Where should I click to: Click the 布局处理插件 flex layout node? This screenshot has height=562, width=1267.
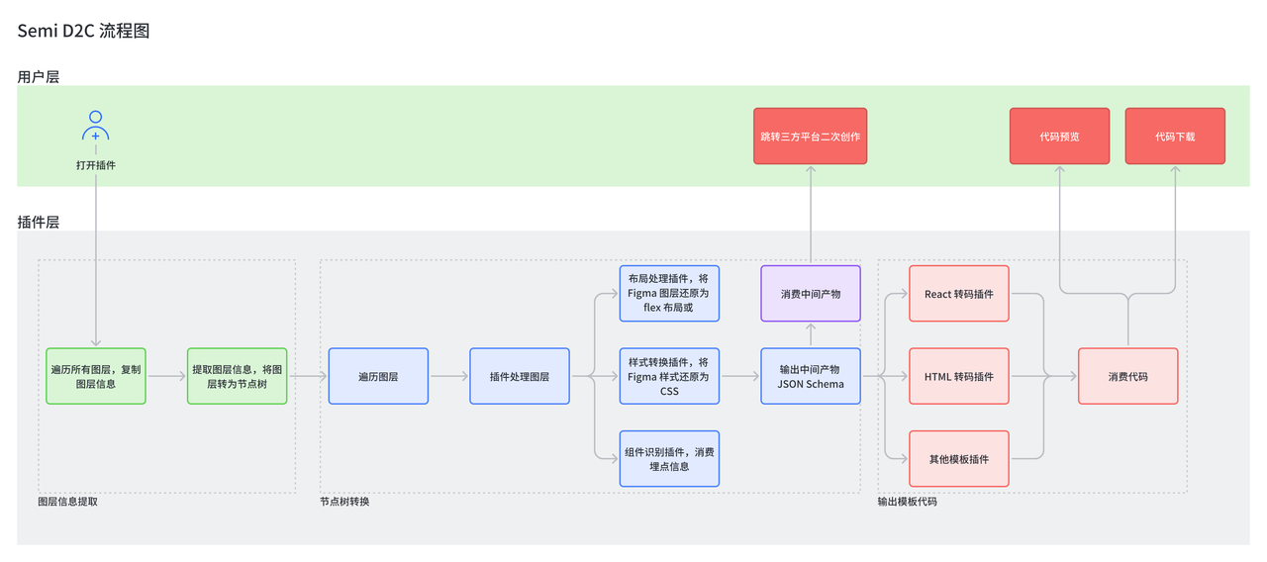tap(669, 294)
